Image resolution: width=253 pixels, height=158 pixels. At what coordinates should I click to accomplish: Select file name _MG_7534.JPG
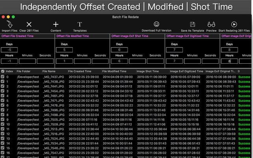click(x=54, y=143)
